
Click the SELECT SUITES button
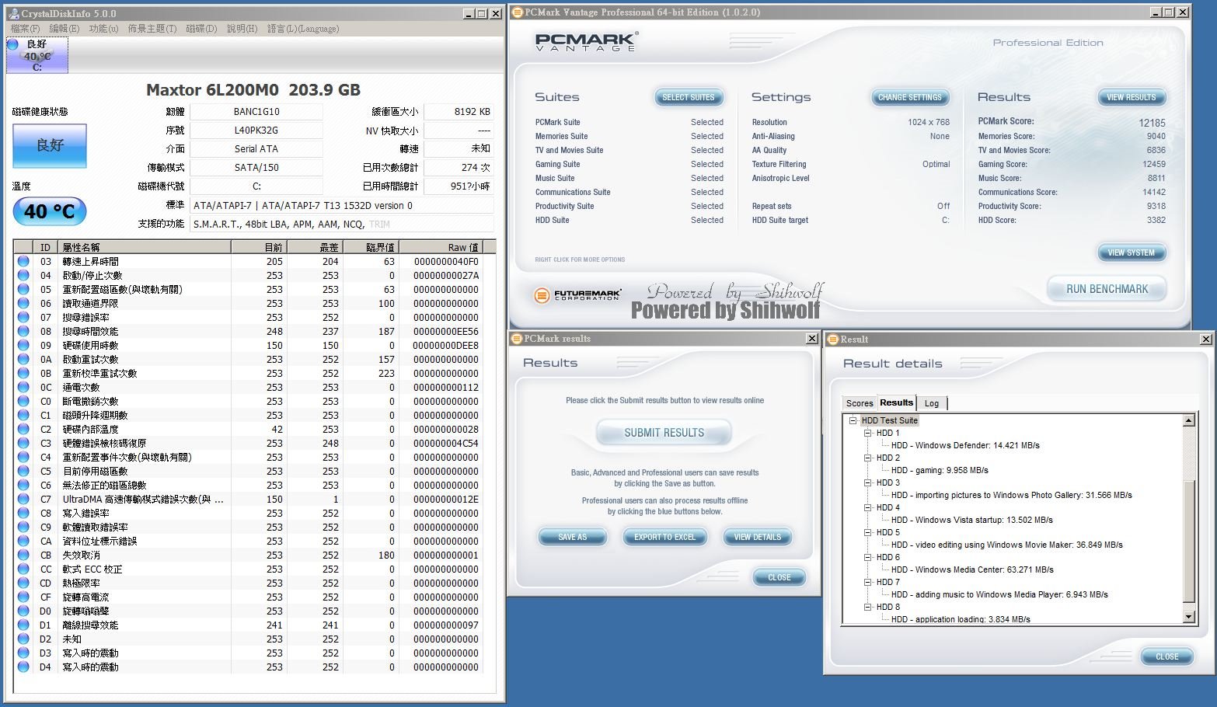689,98
